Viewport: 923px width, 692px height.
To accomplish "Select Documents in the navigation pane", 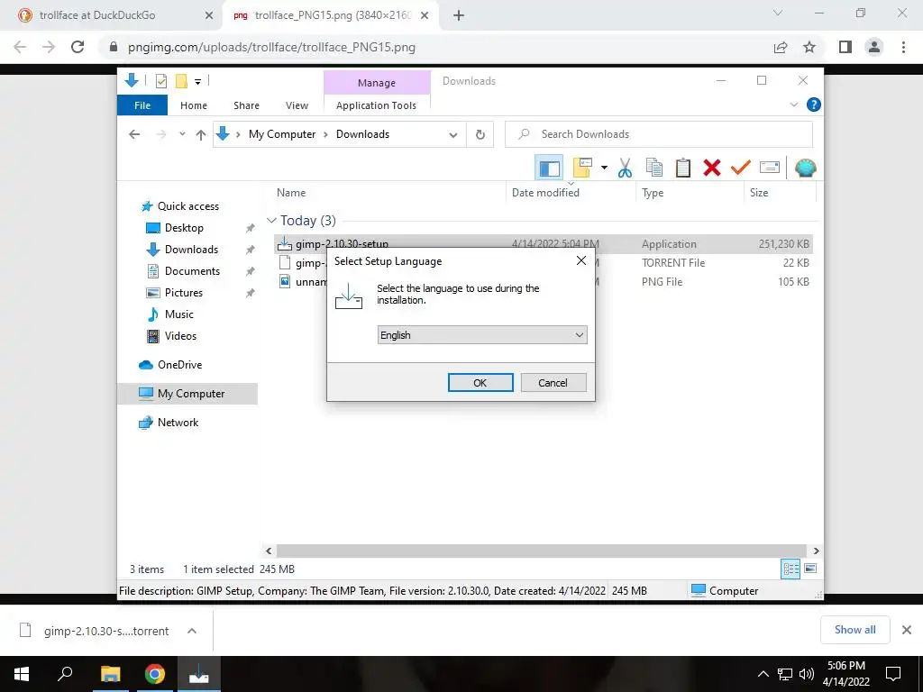I will click(x=192, y=271).
